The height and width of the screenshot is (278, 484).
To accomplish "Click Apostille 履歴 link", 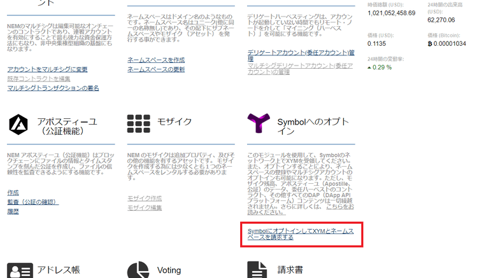I will [x=13, y=211].
